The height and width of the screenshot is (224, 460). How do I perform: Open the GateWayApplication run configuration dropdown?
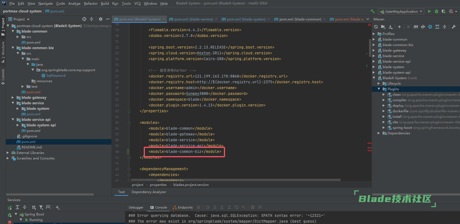coord(401,11)
